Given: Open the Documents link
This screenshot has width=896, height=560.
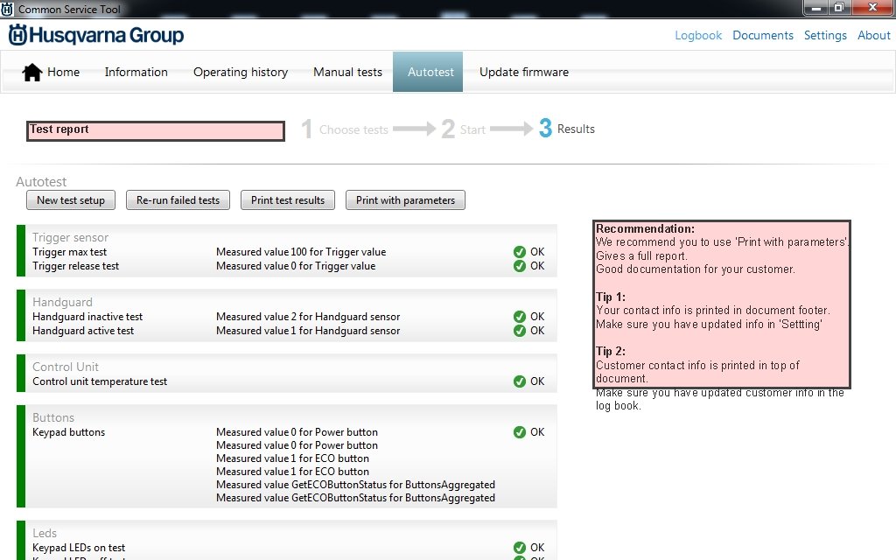Looking at the screenshot, I should pos(763,35).
